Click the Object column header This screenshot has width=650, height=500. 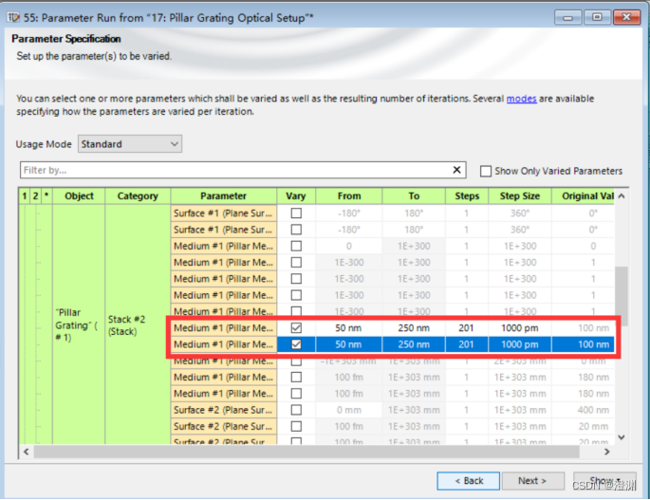[79, 196]
